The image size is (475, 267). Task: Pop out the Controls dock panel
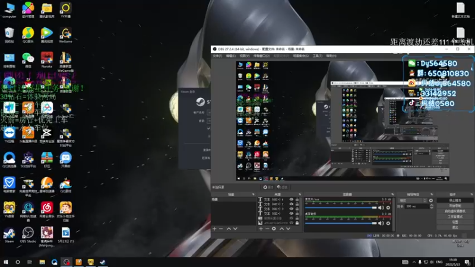pyautogui.click(x=471, y=195)
